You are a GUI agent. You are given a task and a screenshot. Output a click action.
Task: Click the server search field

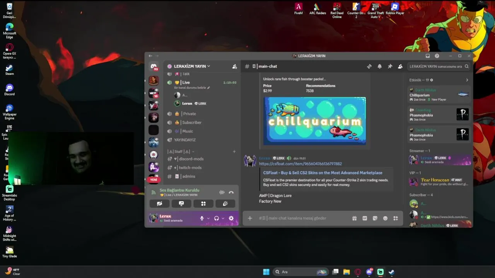(439, 66)
